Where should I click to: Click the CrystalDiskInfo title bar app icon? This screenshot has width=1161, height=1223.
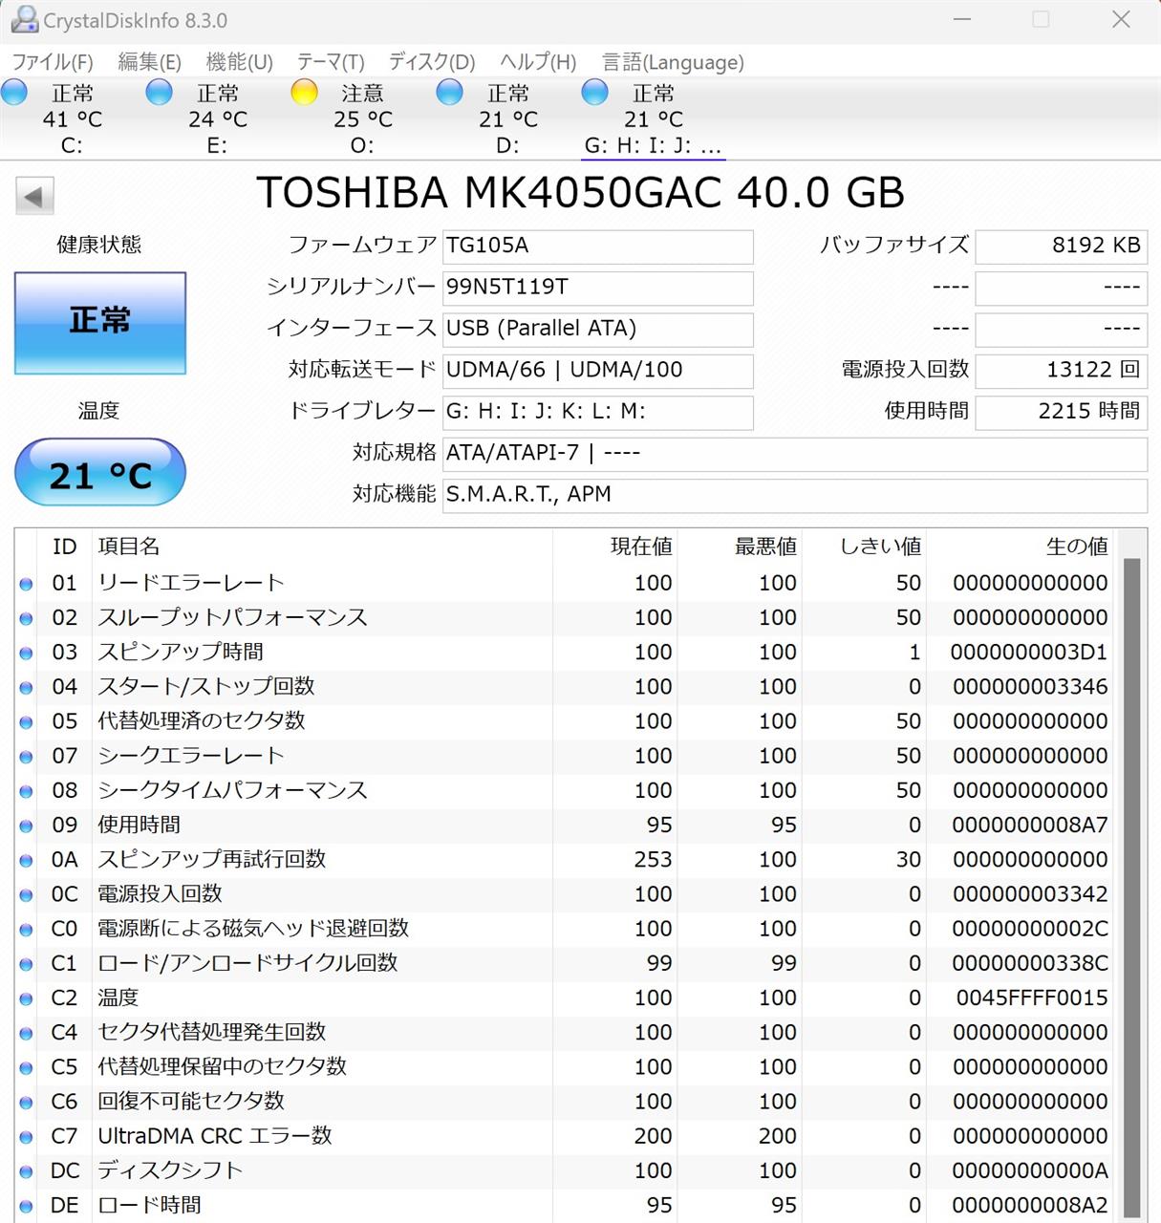pyautogui.click(x=24, y=19)
